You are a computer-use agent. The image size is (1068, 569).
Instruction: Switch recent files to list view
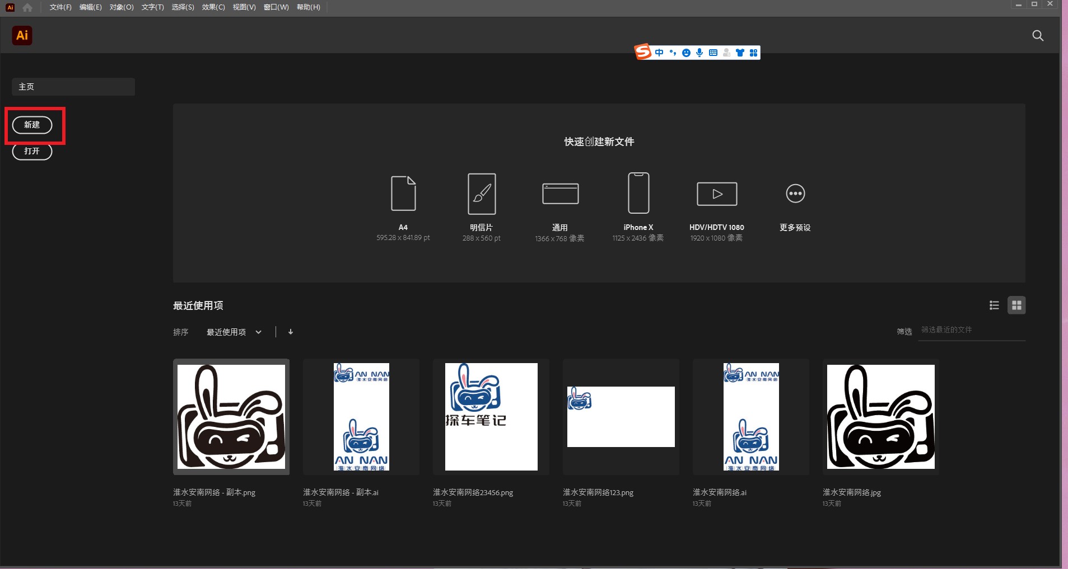[995, 305]
